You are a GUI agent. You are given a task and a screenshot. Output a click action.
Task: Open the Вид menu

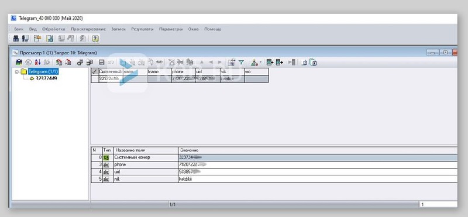coord(33,29)
